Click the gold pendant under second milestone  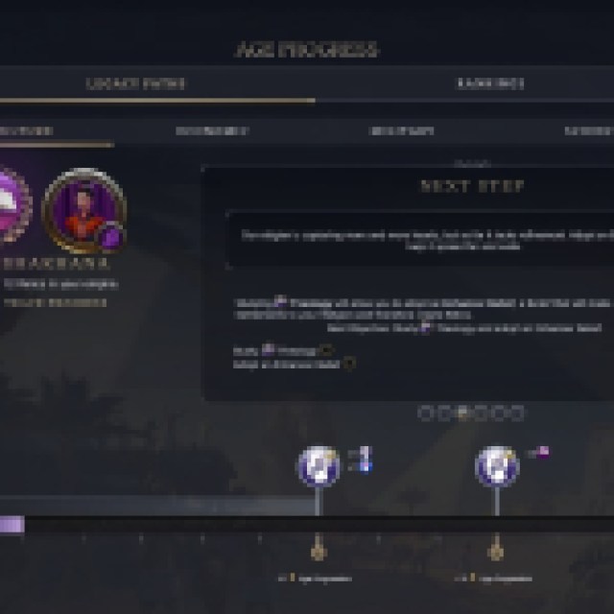[496, 548]
